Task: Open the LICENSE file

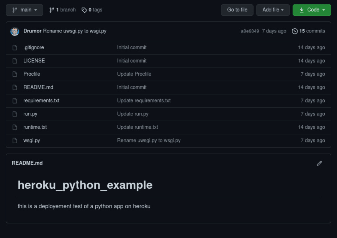Action: point(34,61)
